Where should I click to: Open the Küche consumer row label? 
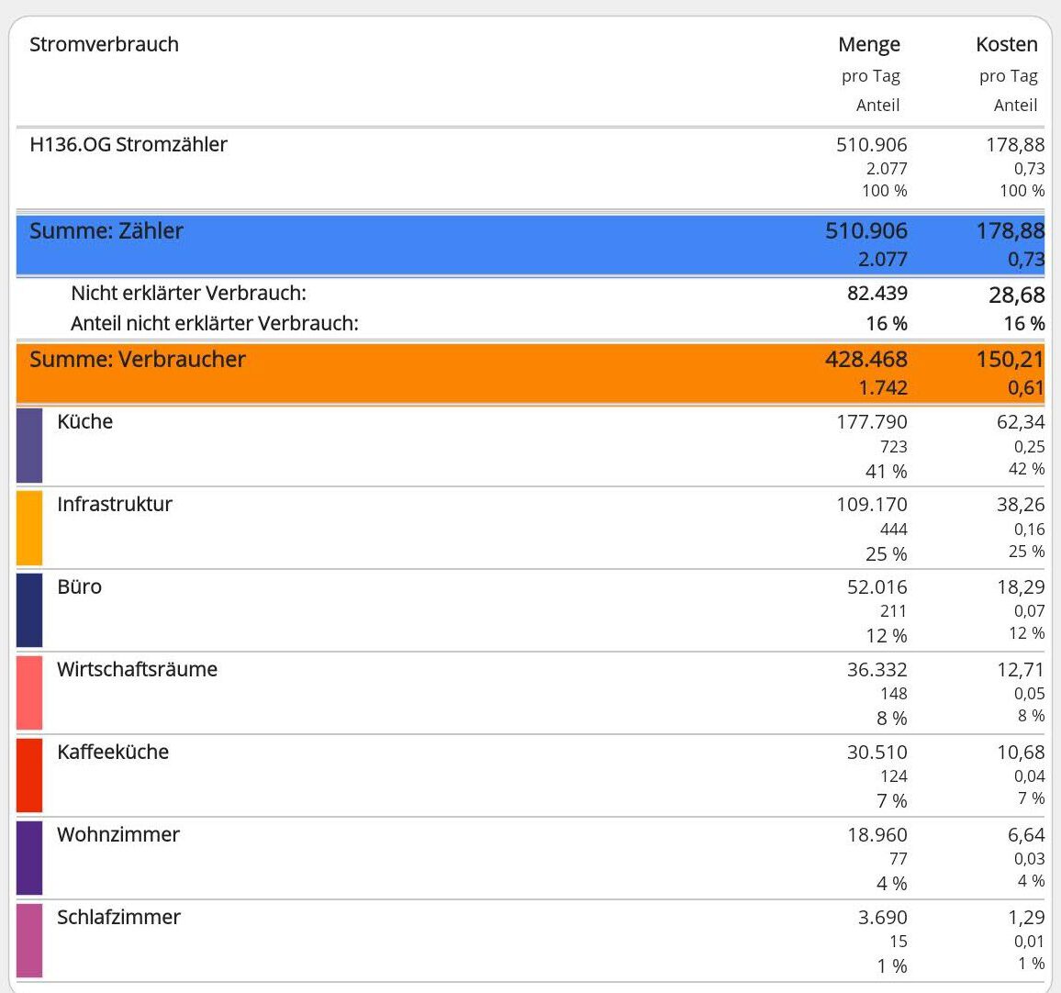85,422
